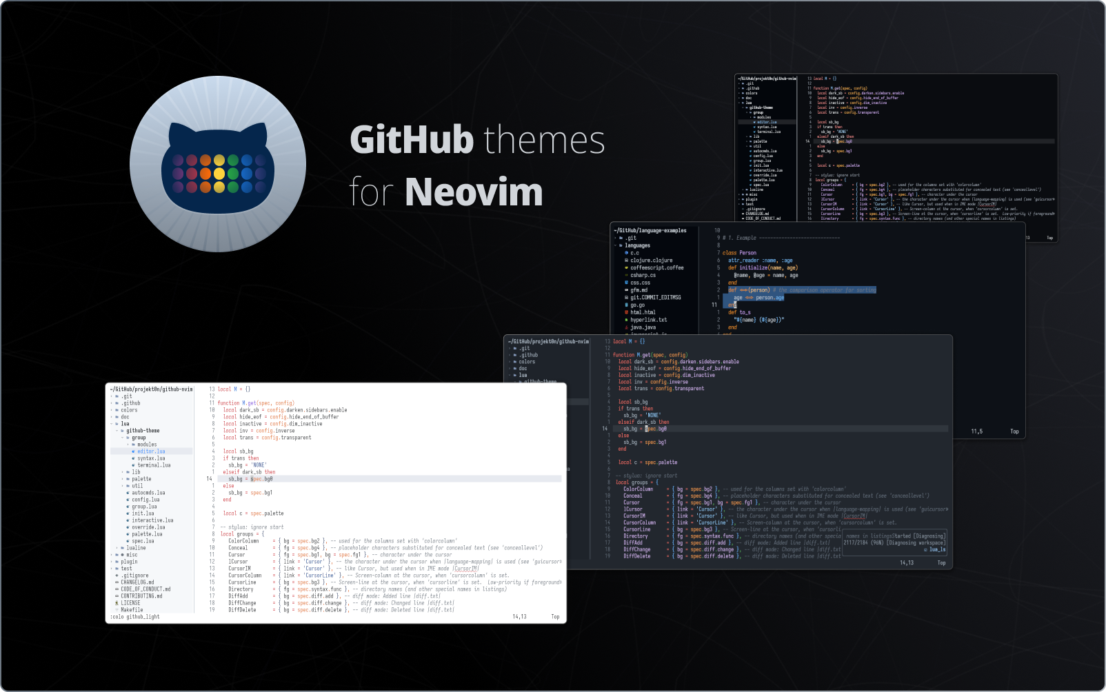Collapse lua folder chevron in light-theme window
This screenshot has width=1106, height=692.
click(112, 424)
